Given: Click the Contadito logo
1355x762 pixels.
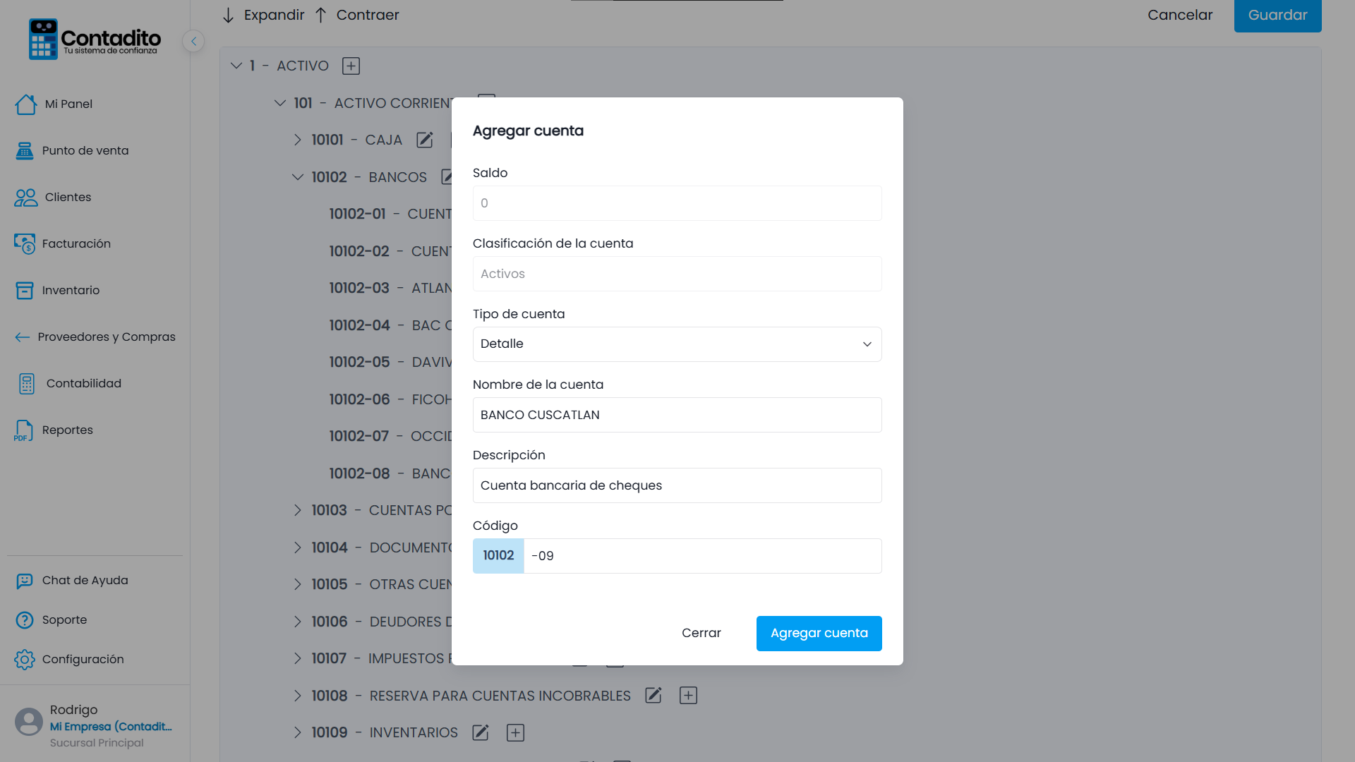Looking at the screenshot, I should tap(95, 40).
